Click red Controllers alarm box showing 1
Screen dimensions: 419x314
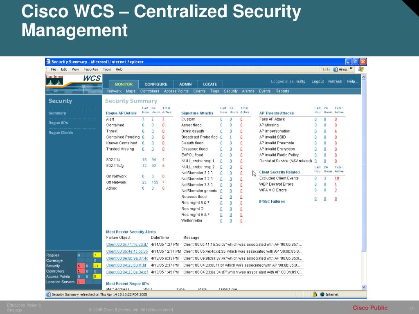coord(81,271)
